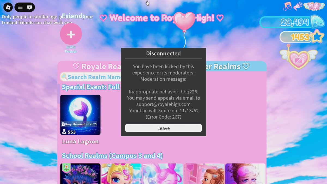Click the Inappropriate behavior- bbq226 message
This screenshot has width=327, height=184.
click(163, 92)
